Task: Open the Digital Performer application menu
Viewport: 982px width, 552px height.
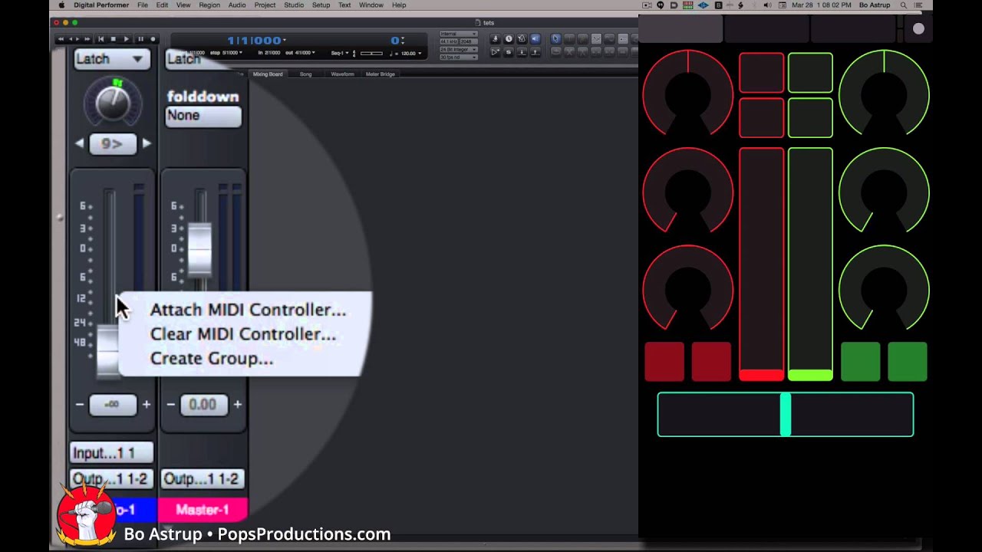Action: [102, 5]
